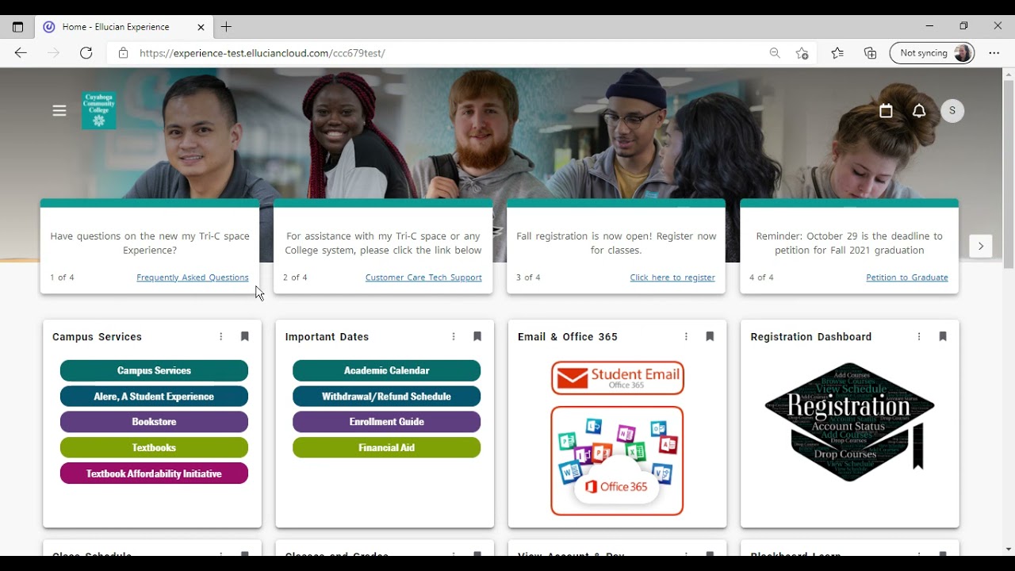Bookmark the Email & Office 365 card

[710, 336]
